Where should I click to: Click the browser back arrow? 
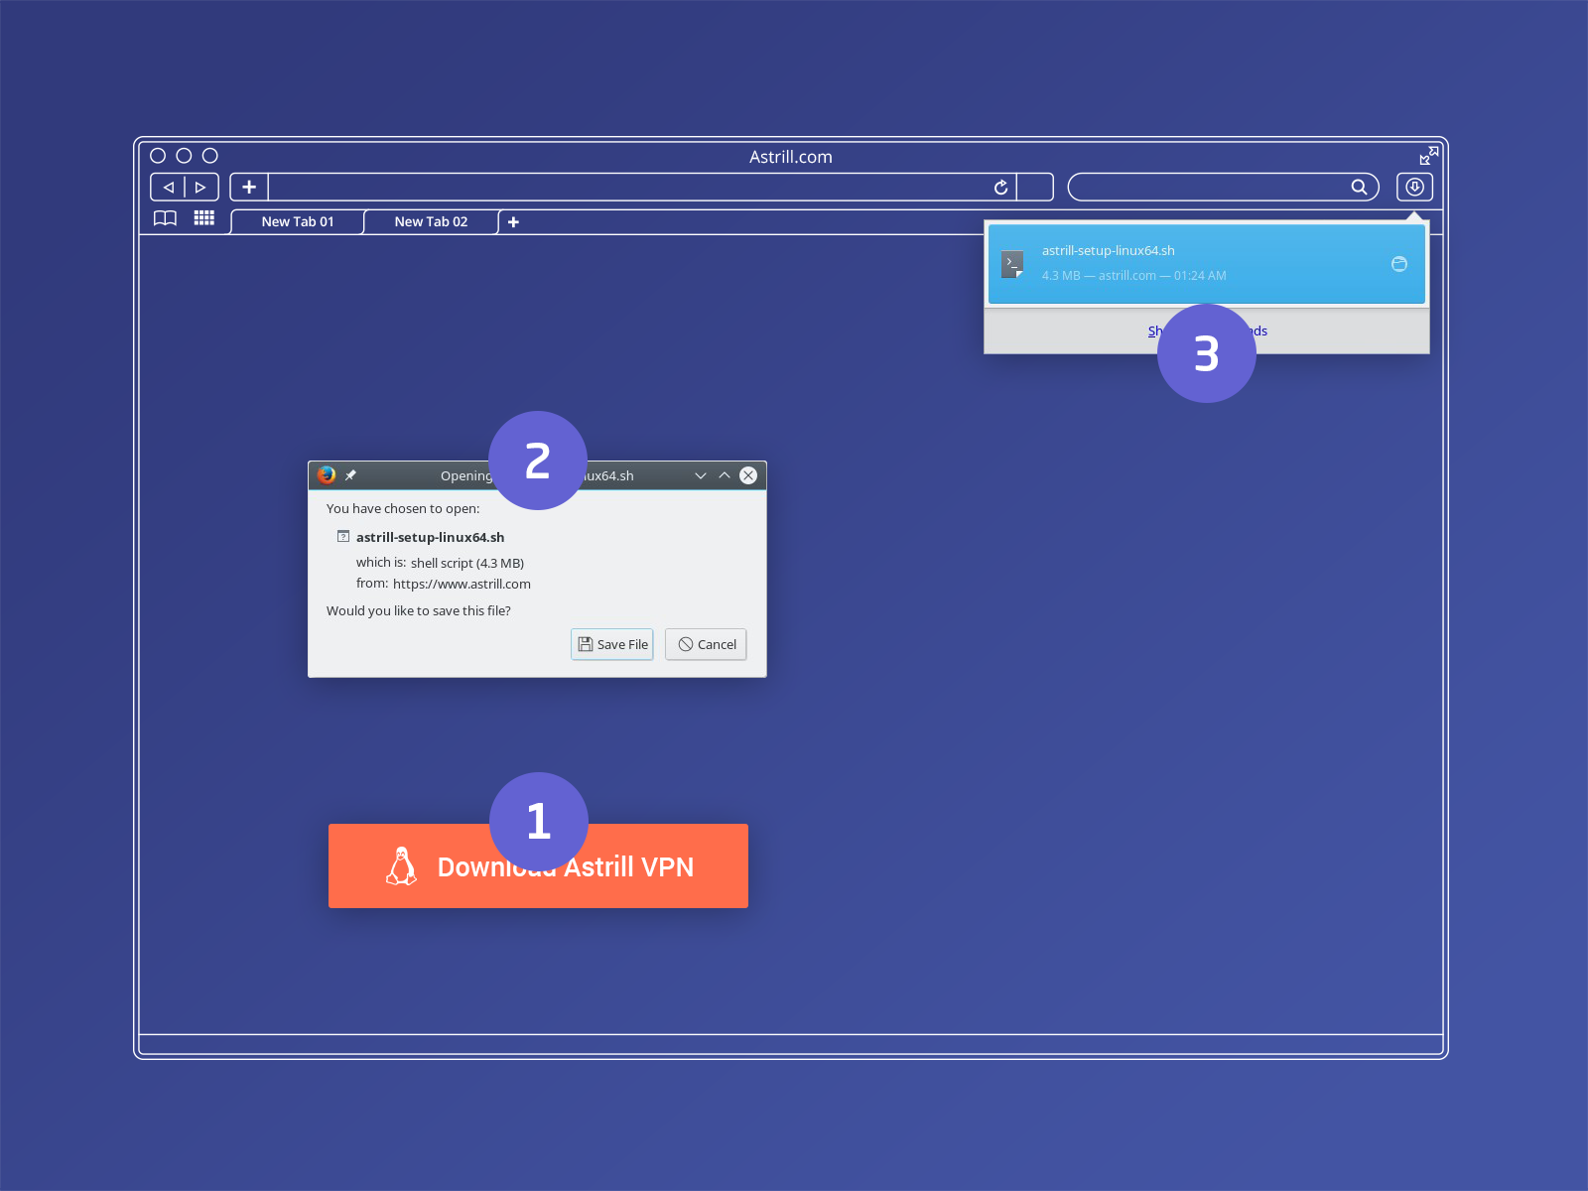[169, 187]
